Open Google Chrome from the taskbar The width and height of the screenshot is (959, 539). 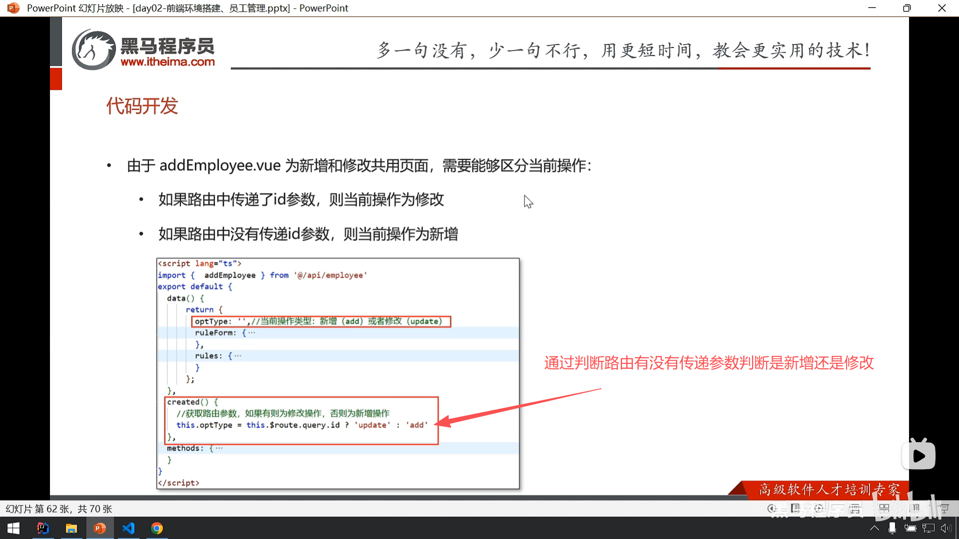pyautogui.click(x=157, y=528)
